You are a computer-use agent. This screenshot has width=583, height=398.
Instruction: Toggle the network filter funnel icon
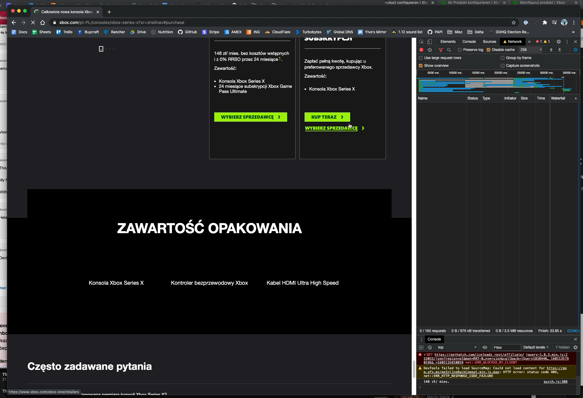pos(441,50)
